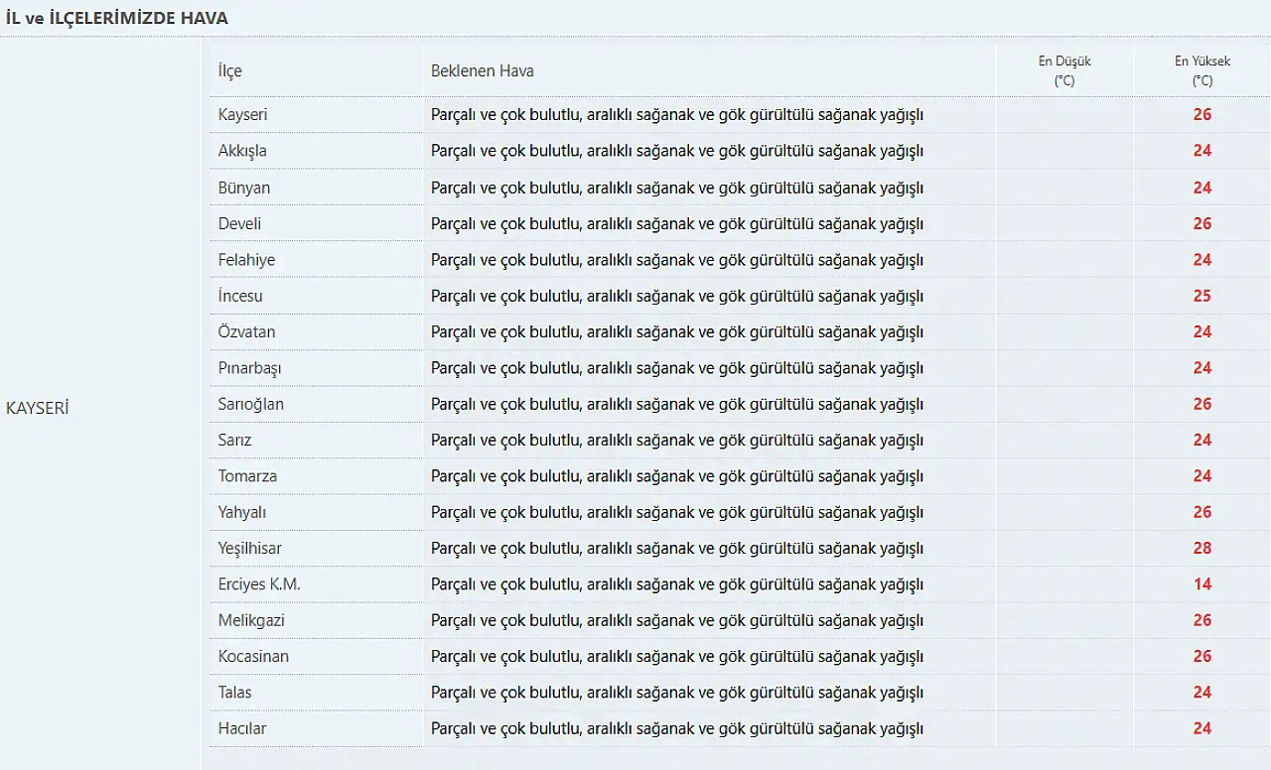Viewport: 1271px width, 770px height.
Task: Click the En Düşük column header
Action: click(1064, 70)
